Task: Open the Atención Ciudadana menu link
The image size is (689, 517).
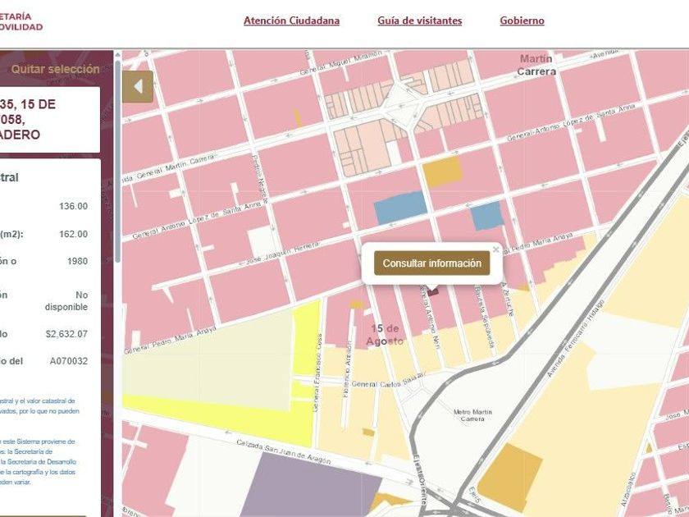Action: [291, 21]
